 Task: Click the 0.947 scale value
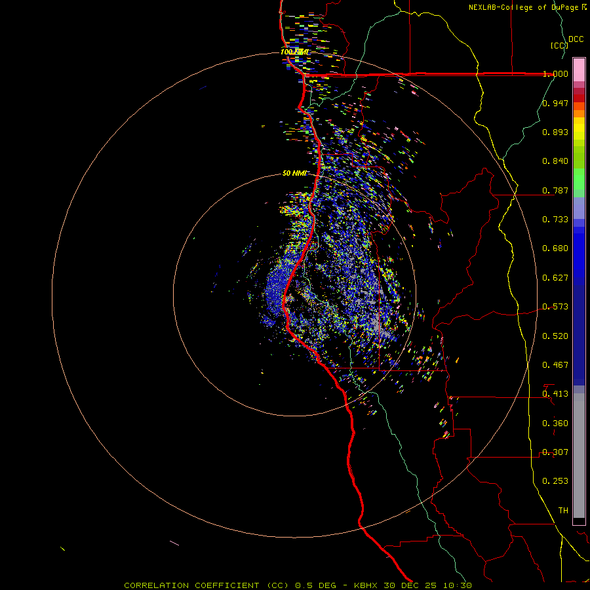click(555, 103)
